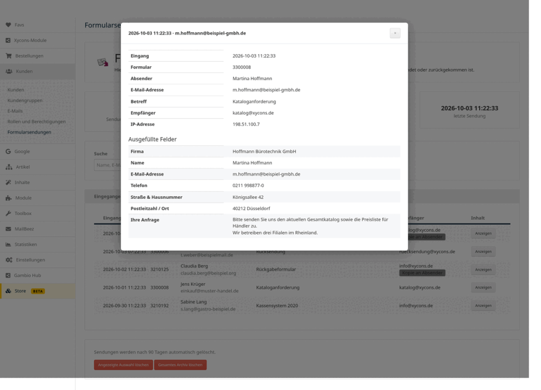Viewport: 541px width, 390px height.
Task: Click the einkauf@muster-handel.de email address
Action: (209, 291)
